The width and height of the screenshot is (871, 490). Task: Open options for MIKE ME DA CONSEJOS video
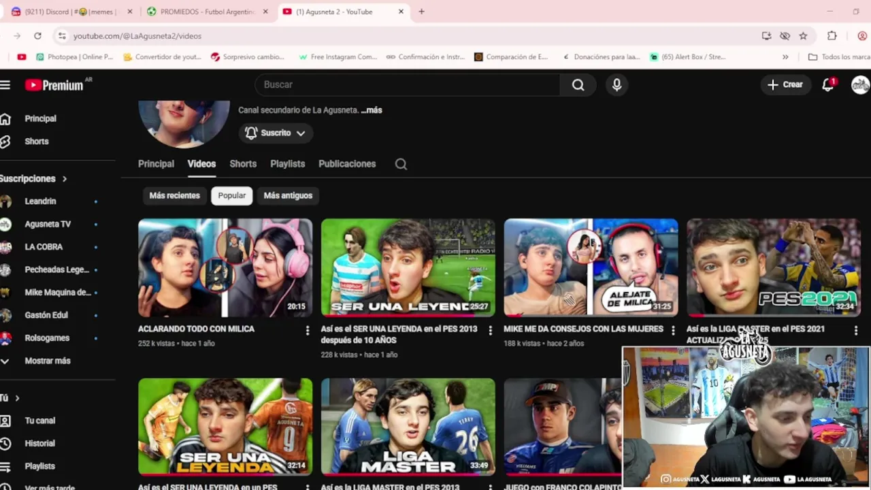click(x=673, y=330)
